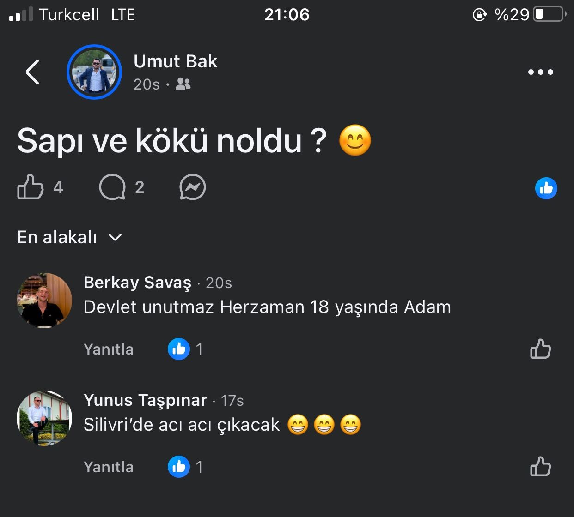Open the three-dots post options menu
The image size is (574, 517).
(541, 72)
